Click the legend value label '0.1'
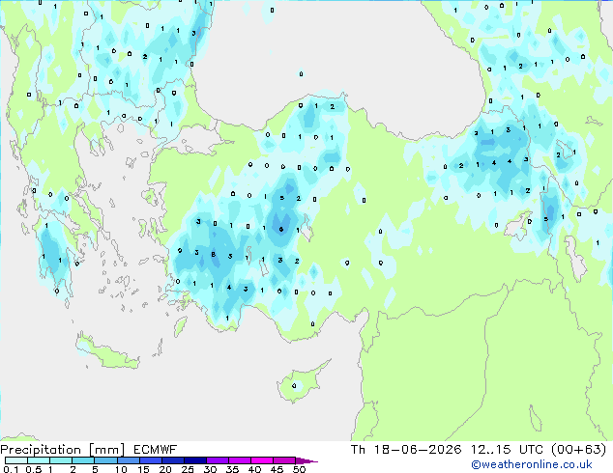 click(x=11, y=469)
